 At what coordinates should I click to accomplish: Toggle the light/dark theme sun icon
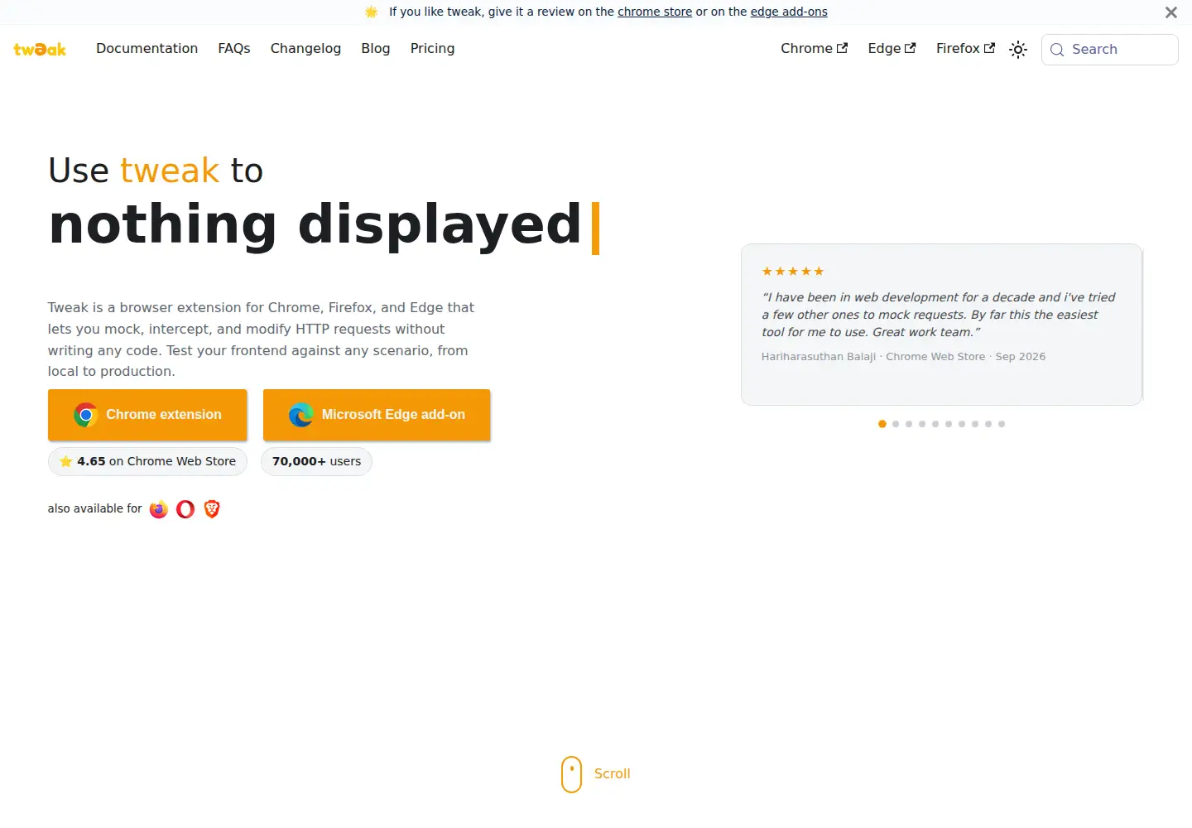(x=1018, y=50)
